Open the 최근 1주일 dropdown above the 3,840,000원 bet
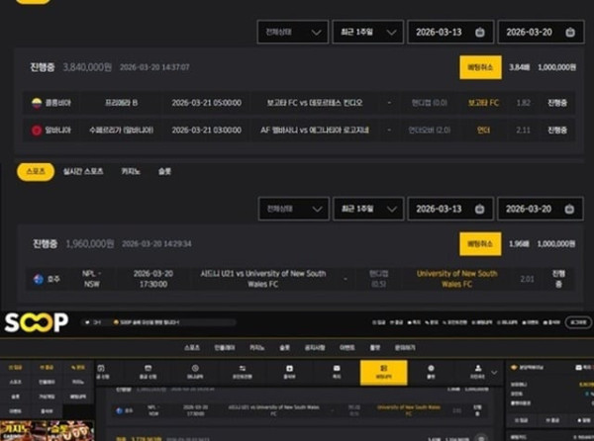Screen dimensions: 594x441 point(368,33)
